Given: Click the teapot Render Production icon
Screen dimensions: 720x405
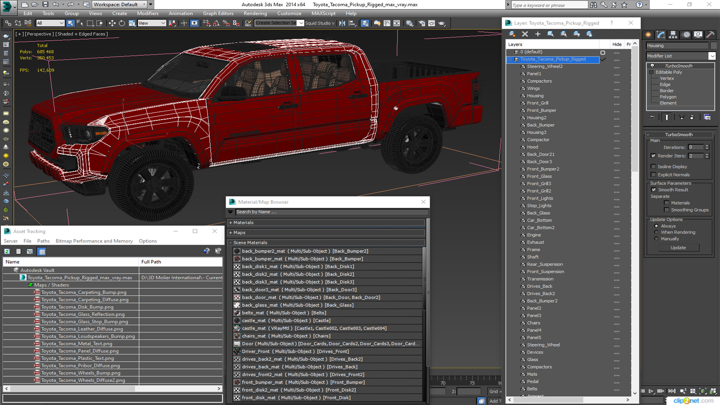Looking at the screenshot, I should 442,23.
